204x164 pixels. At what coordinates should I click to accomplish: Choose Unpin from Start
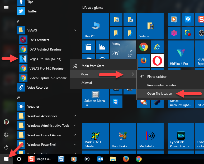point(104,66)
